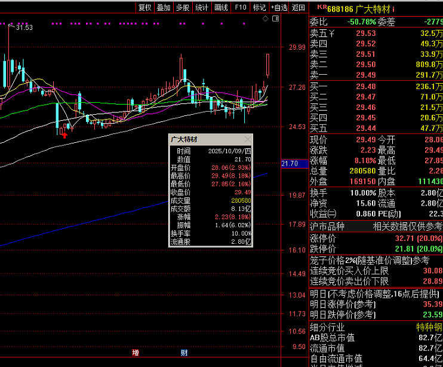Activate the 画线 drawing tool

click(x=221, y=8)
